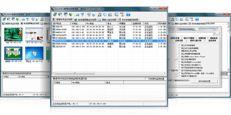
Task: Open 诸葛亮 solitaire thumbnail in left window
Action: (x=13, y=53)
